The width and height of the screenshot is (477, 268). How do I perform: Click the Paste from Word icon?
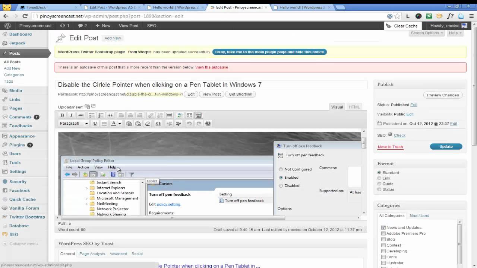point(138,124)
